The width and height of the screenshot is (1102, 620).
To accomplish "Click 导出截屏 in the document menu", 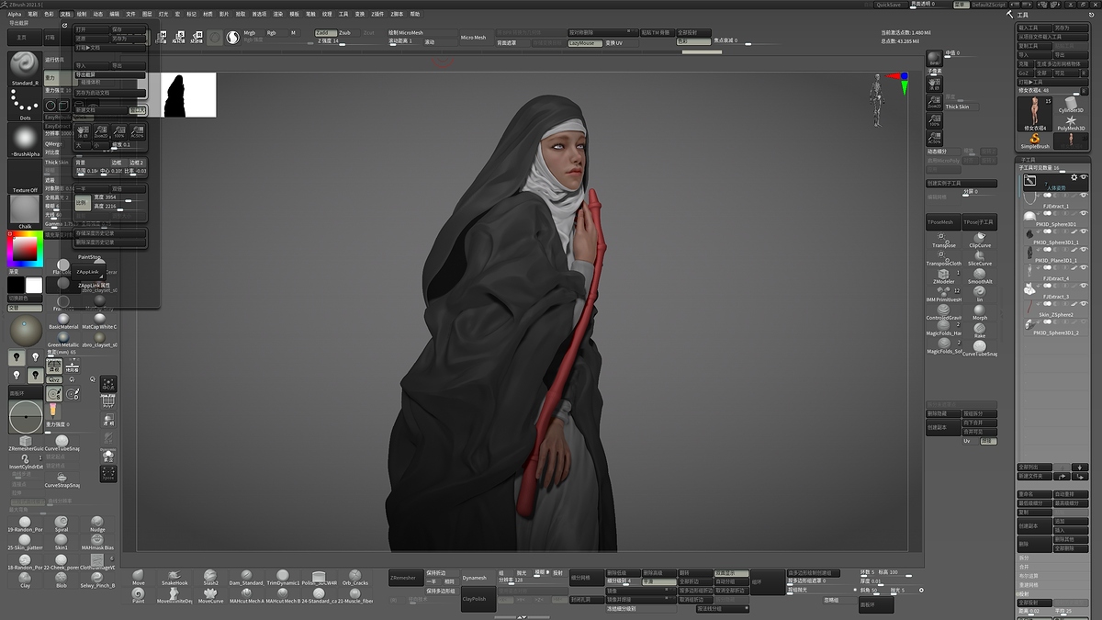I will click(110, 74).
